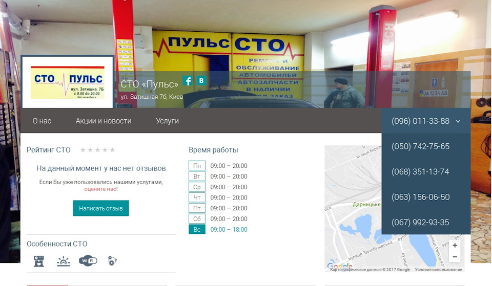Viewport: 492px width, 286px height.
Task: Click the Пн day box
Action: (x=197, y=166)
